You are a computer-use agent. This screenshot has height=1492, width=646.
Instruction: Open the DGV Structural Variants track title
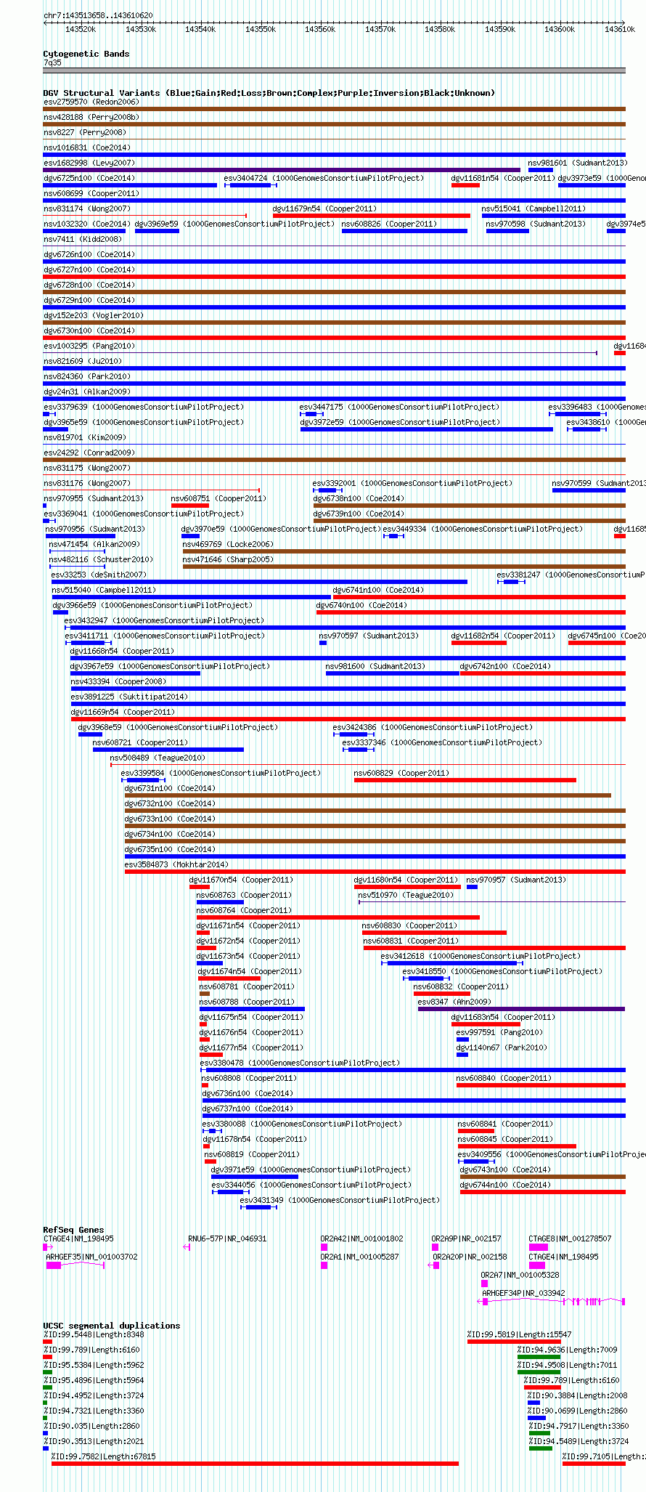pyautogui.click(x=269, y=93)
